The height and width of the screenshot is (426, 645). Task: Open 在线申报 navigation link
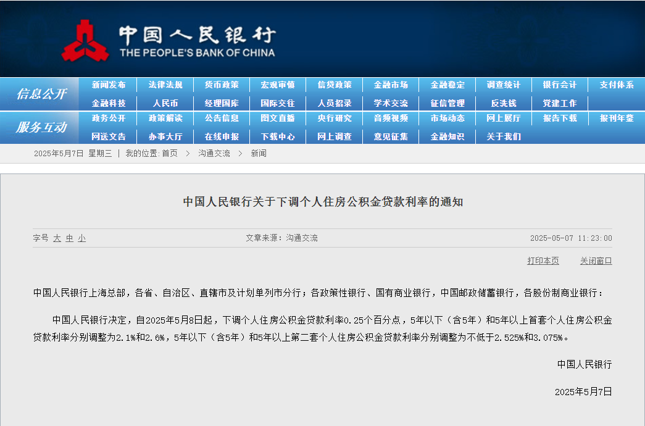pos(222,136)
